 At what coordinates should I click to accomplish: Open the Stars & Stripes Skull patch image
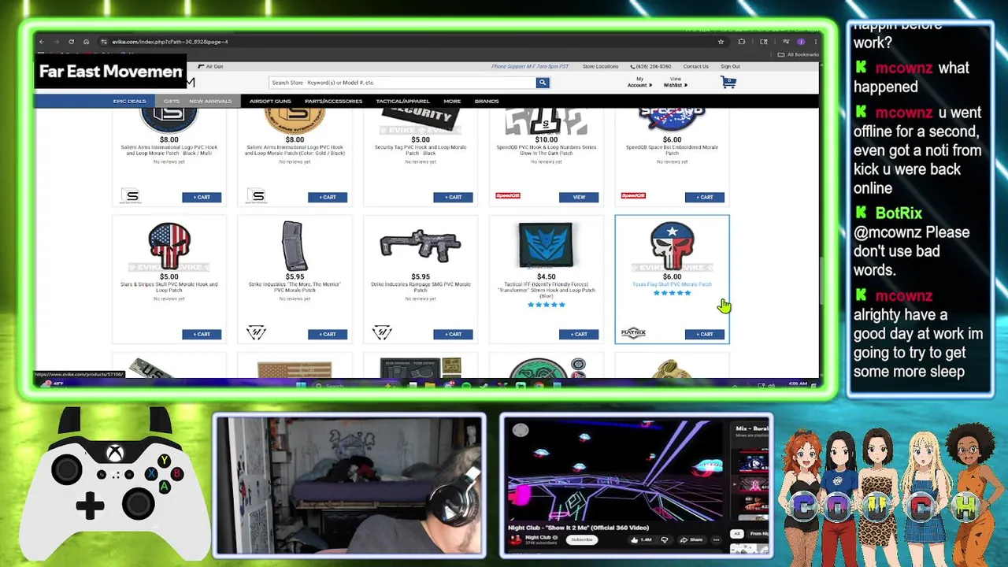pos(169,246)
